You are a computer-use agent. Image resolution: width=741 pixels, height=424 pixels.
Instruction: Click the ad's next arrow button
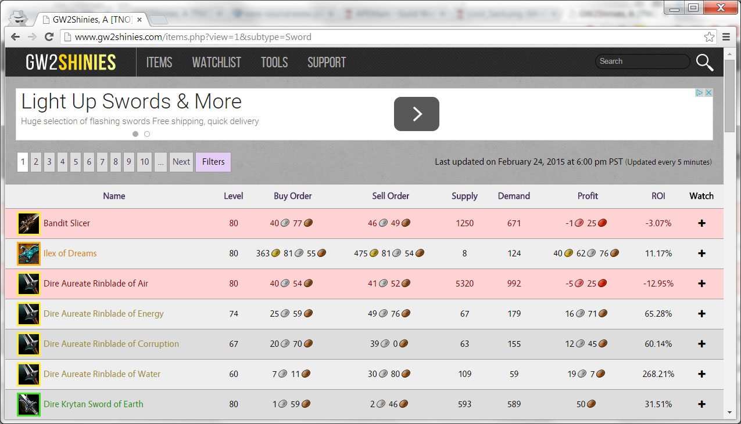(x=417, y=114)
